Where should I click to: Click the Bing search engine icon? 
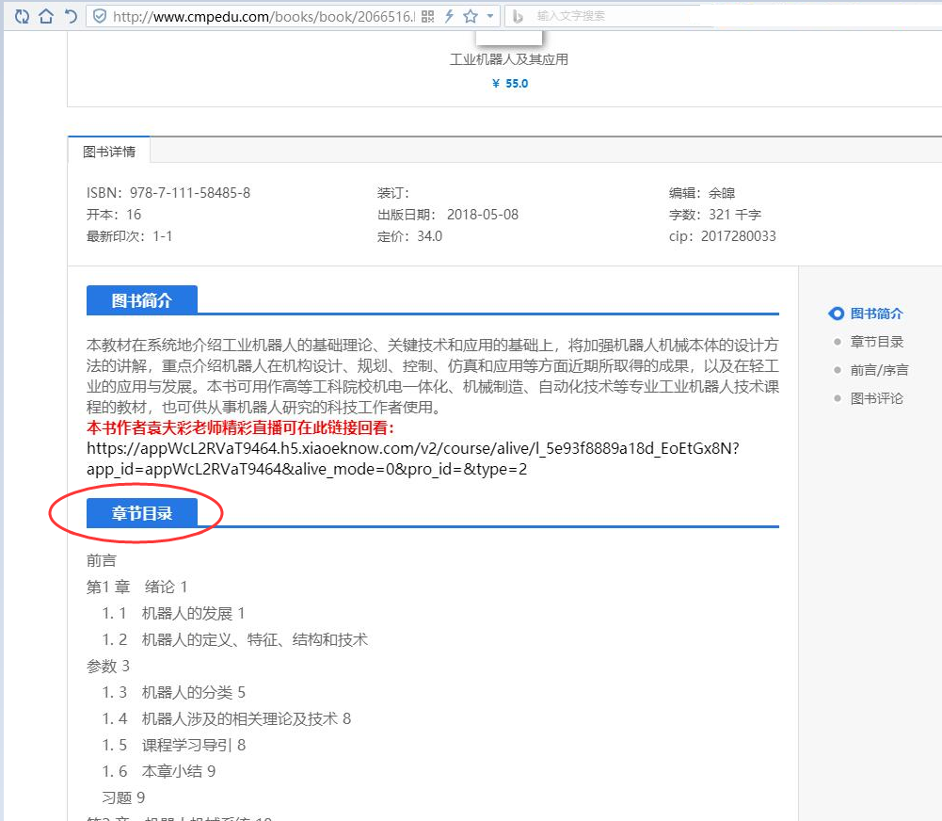click(x=518, y=16)
